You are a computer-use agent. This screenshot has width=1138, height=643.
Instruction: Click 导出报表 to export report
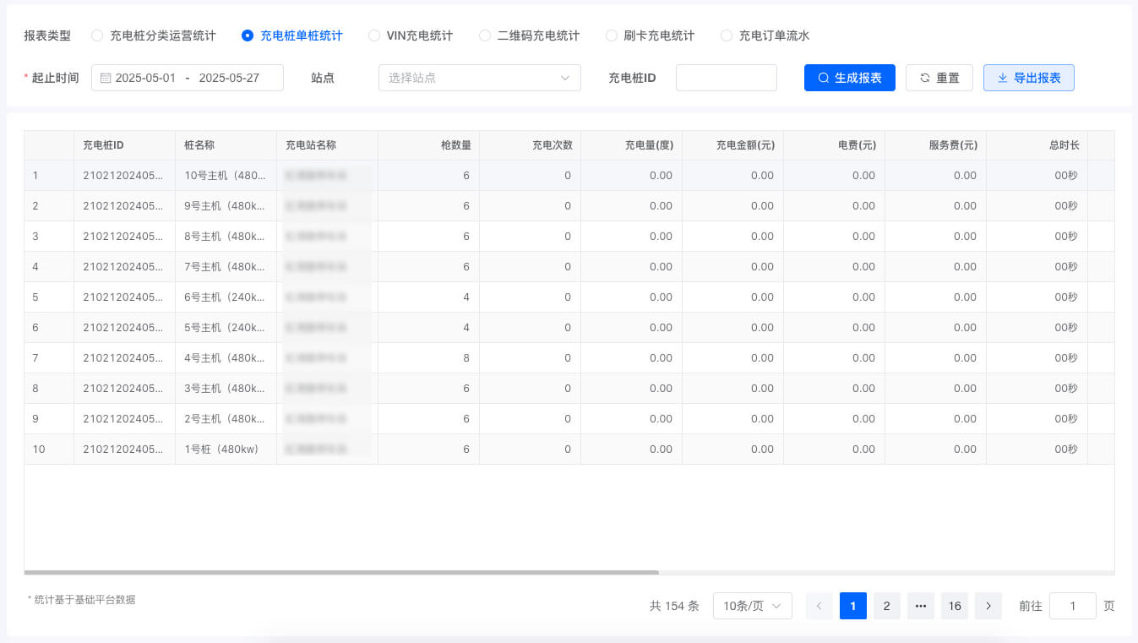pos(1028,78)
